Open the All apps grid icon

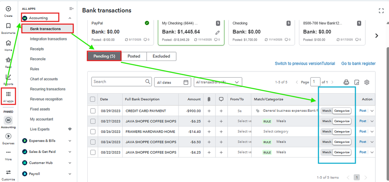(8, 94)
